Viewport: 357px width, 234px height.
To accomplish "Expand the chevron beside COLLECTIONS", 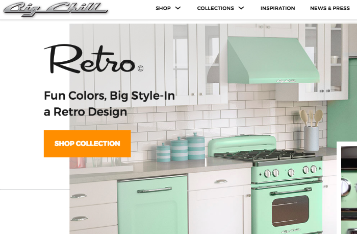I will coord(241,8).
